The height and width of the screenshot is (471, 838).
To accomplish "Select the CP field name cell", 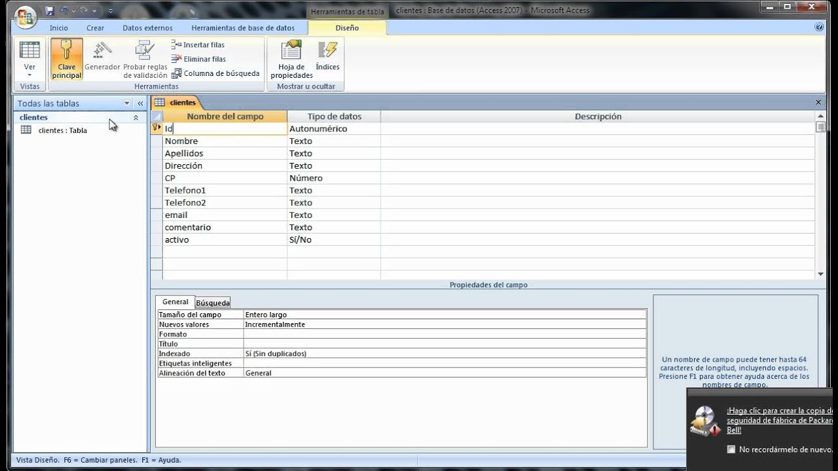I will coord(225,178).
